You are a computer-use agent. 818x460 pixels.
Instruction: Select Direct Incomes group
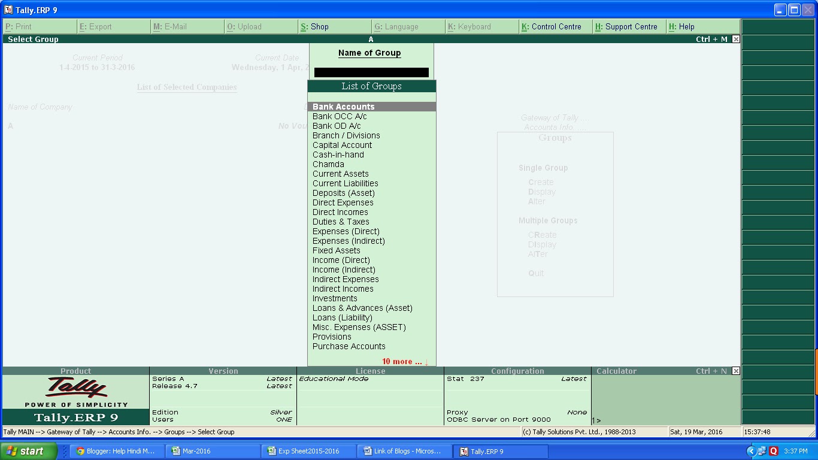(372, 212)
